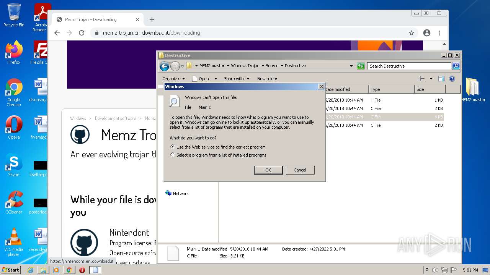This screenshot has width=490, height=275.
Task: Click the volume icon in system tray
Action: pyautogui.click(x=435, y=270)
